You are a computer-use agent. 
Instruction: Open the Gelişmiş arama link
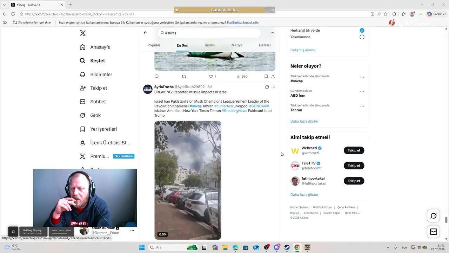pos(303,50)
